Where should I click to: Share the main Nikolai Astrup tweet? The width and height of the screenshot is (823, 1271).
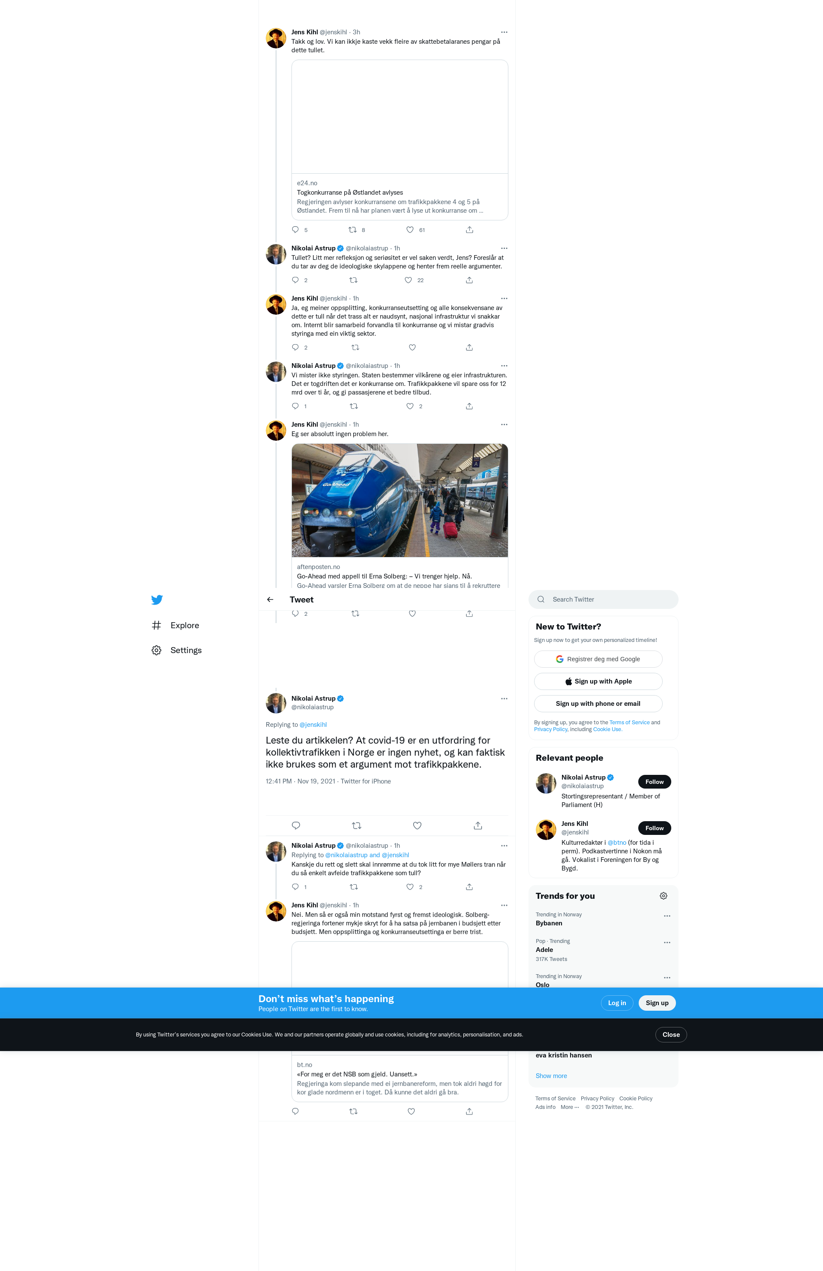click(478, 825)
